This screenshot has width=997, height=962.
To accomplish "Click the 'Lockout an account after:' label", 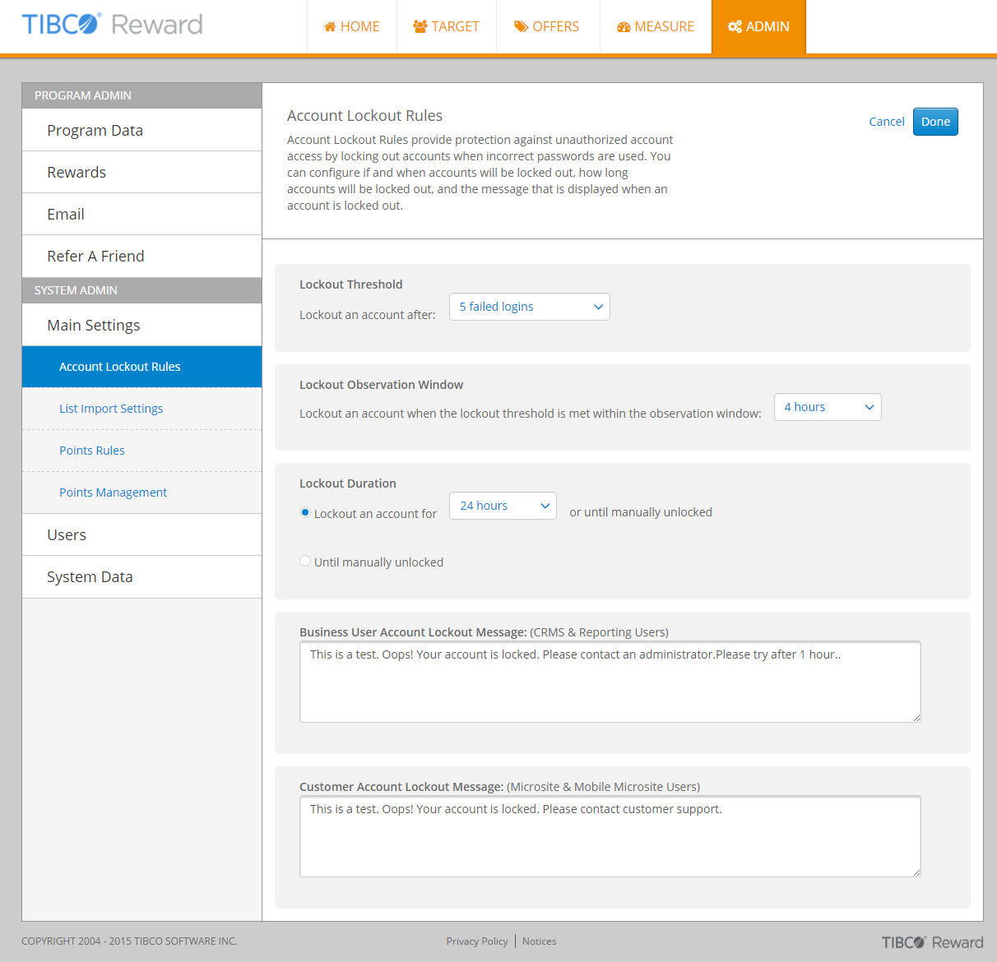I will point(368,315).
